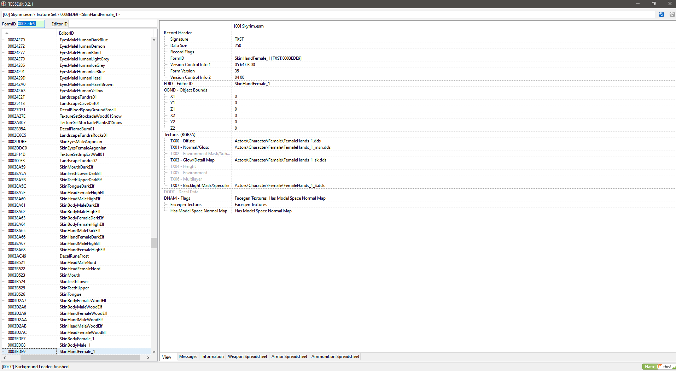Switch to the View tab
Viewport: 676px width, 371px height.
(167, 357)
